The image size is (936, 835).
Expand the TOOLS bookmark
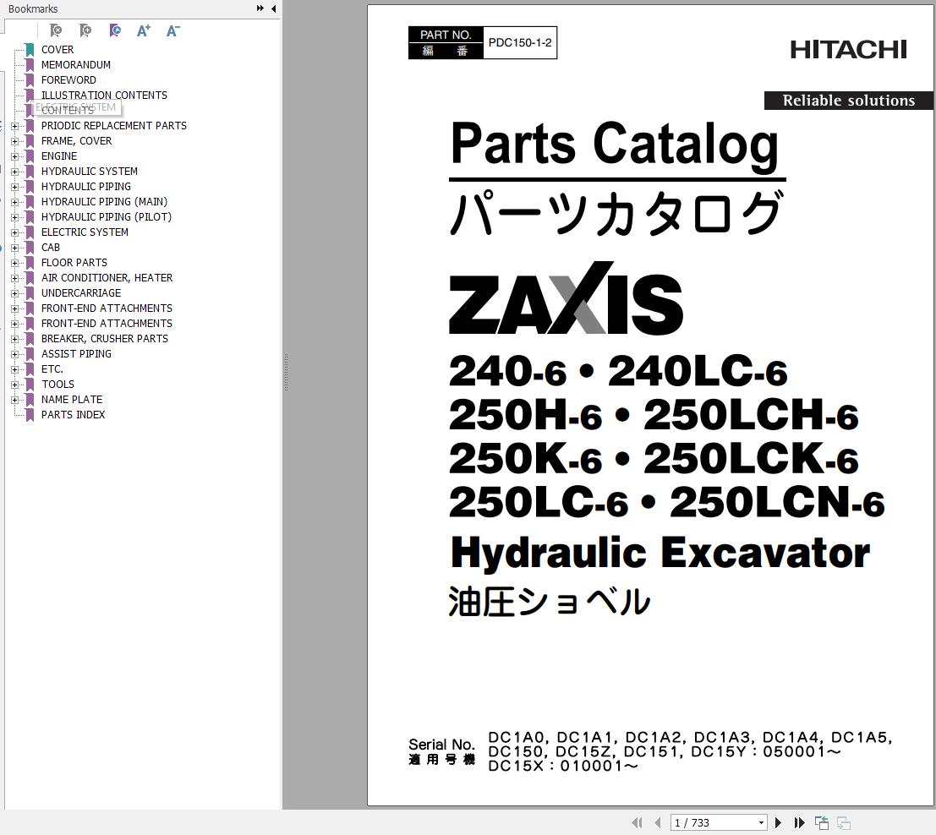point(15,385)
